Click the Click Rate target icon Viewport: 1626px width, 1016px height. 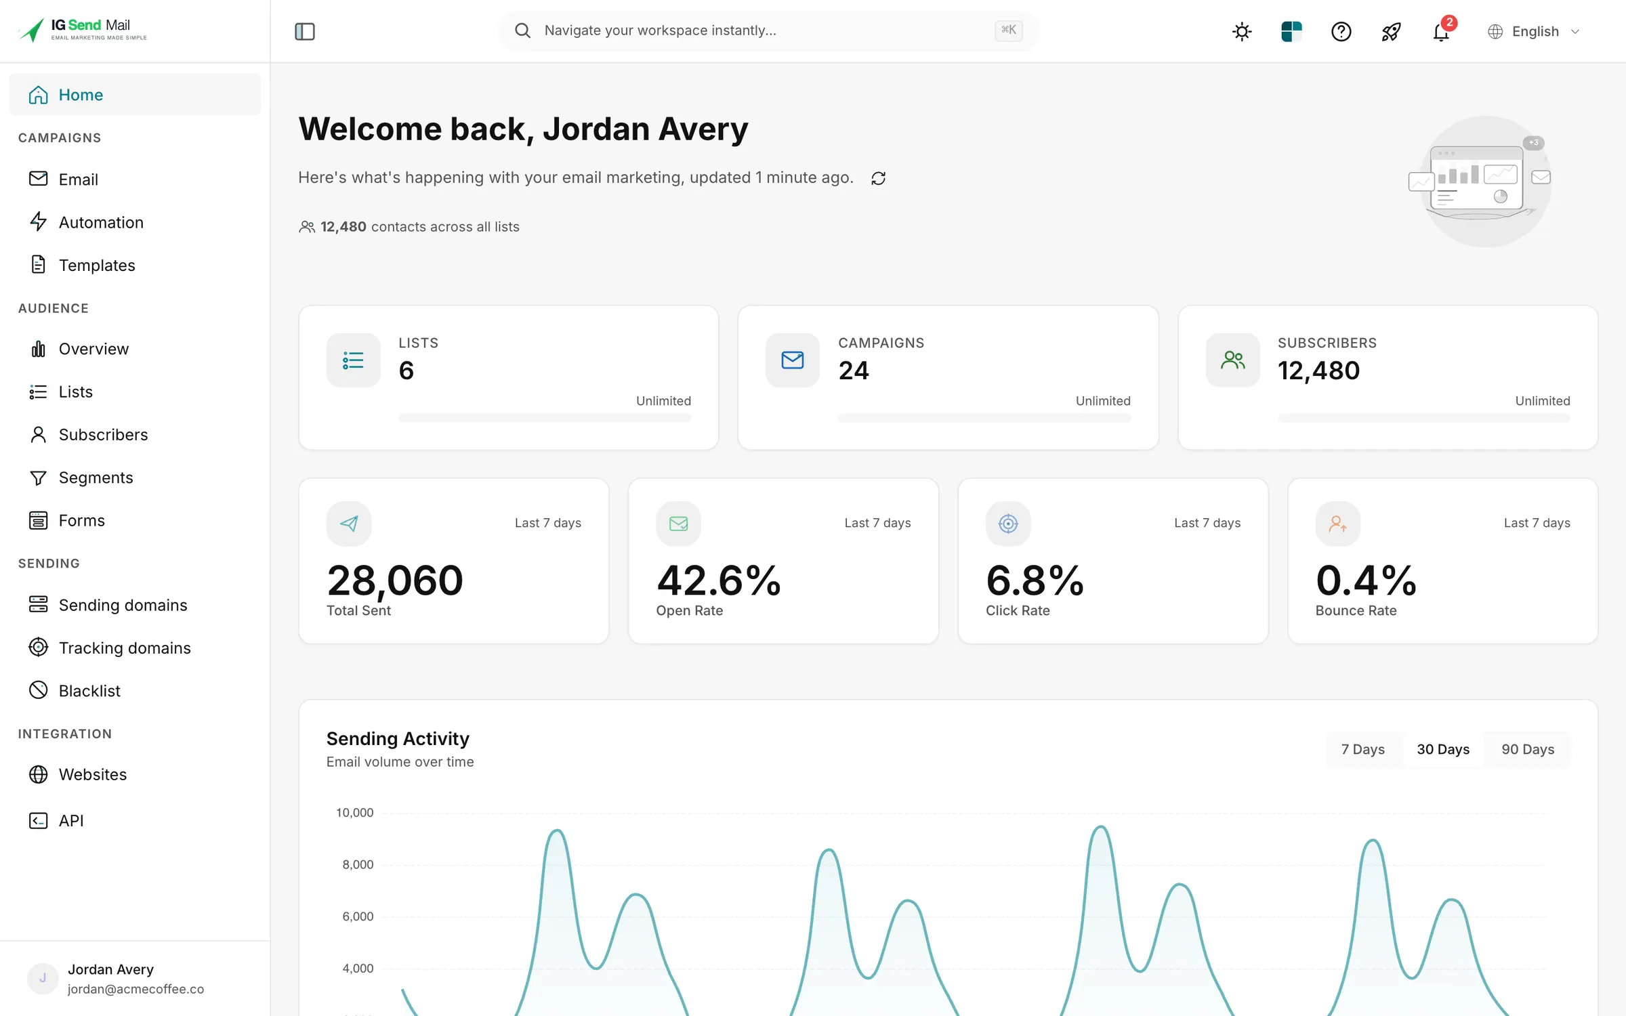coord(1008,524)
